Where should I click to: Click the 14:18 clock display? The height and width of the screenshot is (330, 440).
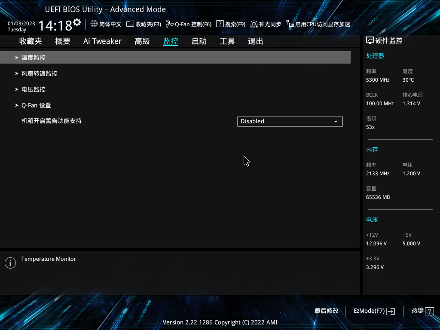[55, 25]
